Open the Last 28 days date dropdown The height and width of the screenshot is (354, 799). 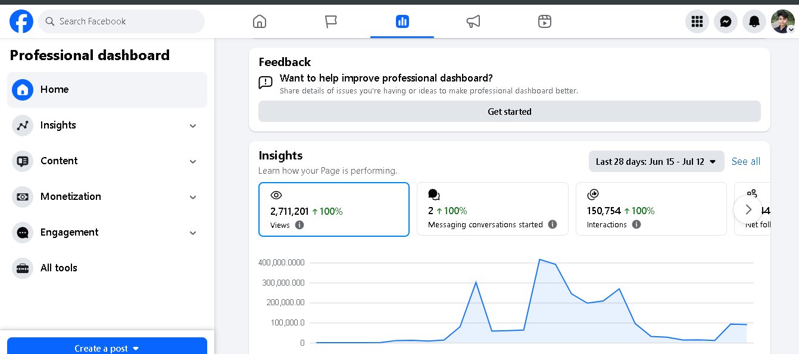tap(656, 161)
